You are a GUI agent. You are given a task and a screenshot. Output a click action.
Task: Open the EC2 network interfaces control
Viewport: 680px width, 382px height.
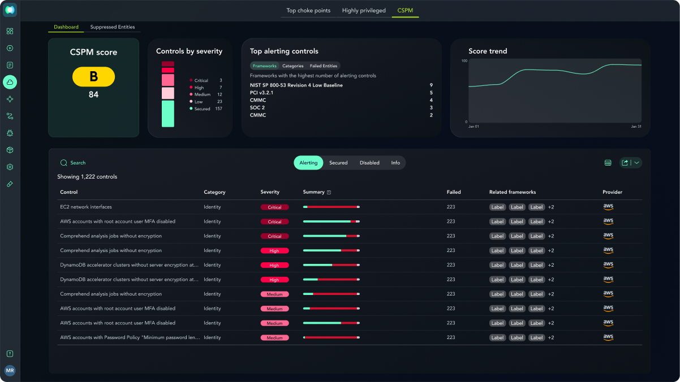click(86, 207)
